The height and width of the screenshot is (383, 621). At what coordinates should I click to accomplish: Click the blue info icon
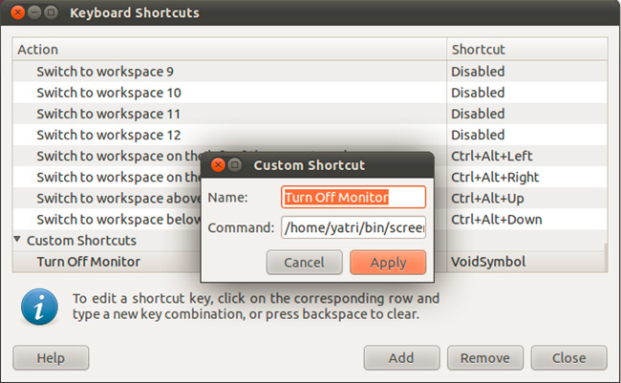click(39, 306)
